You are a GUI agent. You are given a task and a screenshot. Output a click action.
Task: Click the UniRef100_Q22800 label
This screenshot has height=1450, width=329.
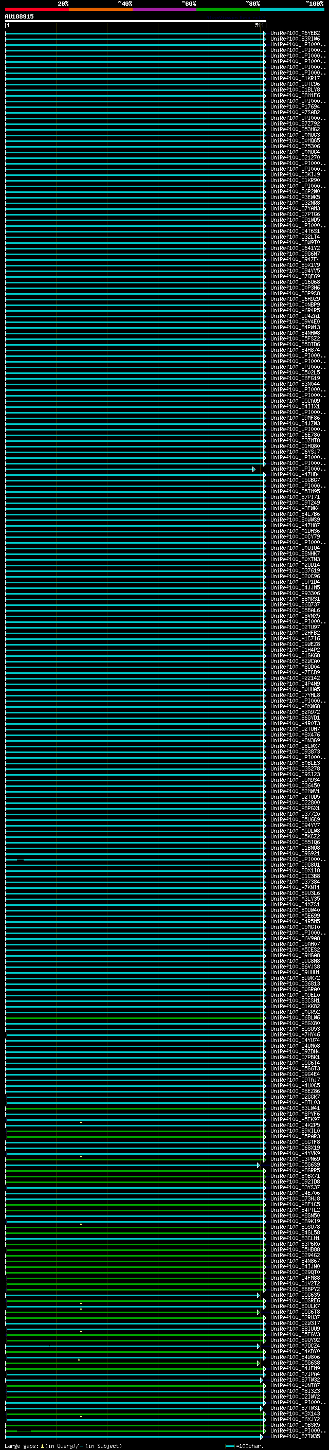coord(295,802)
